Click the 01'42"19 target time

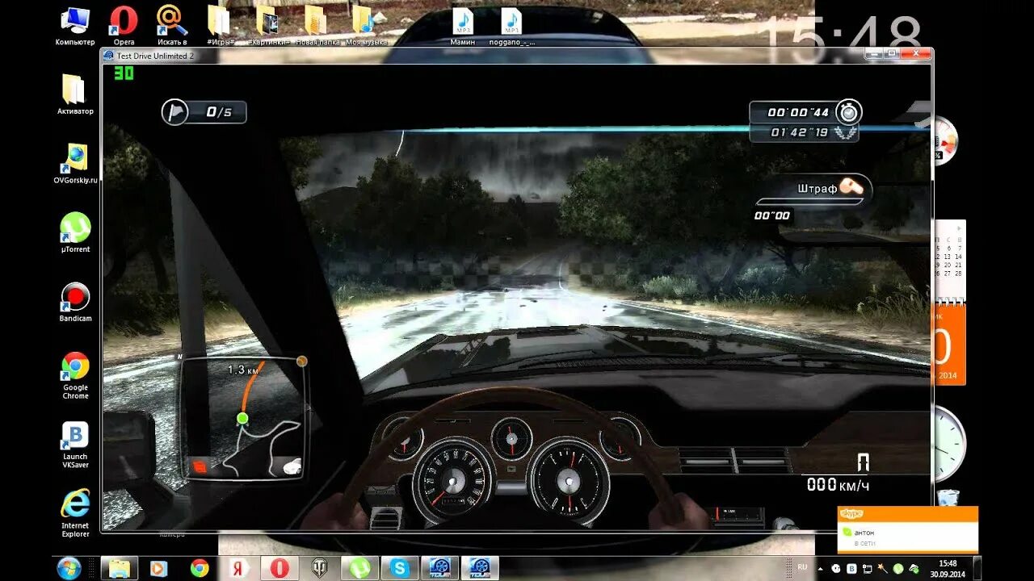(799, 132)
